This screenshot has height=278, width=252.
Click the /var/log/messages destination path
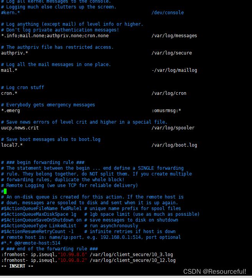(174, 36)
